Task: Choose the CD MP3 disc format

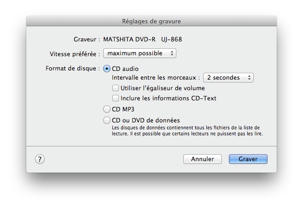Action: 107,110
